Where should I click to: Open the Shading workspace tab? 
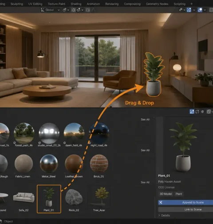pyautogui.click(x=76, y=4)
